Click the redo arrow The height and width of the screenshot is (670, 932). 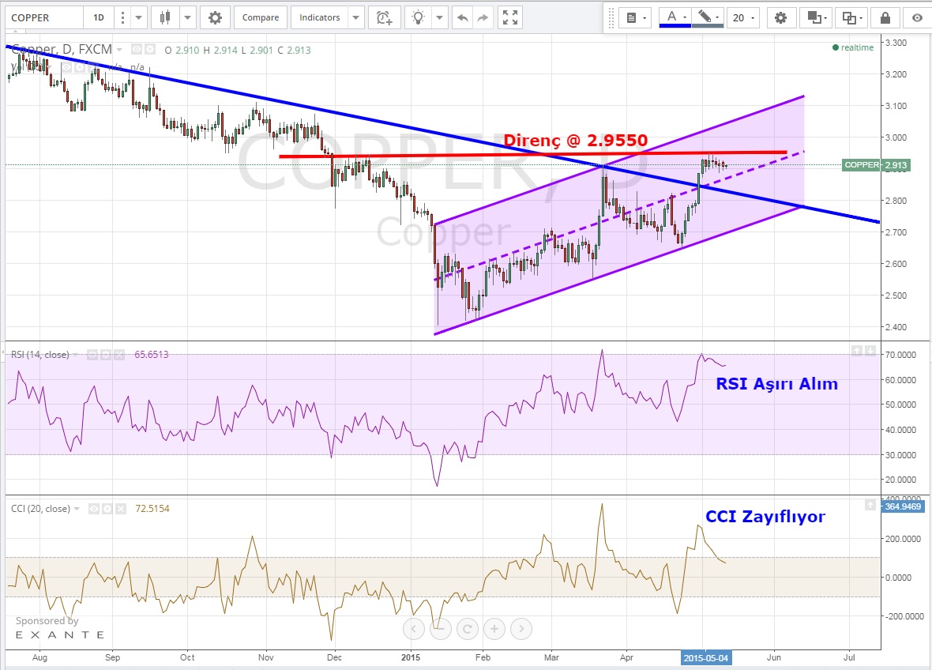tap(483, 17)
